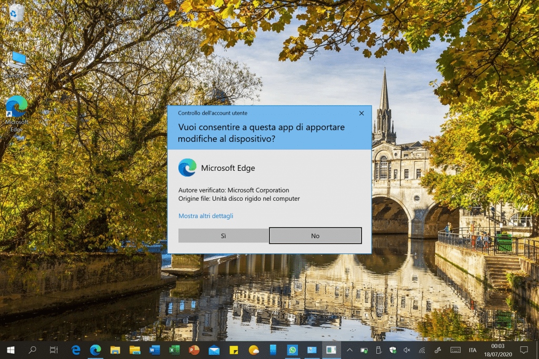Launch PowerPoint from the taskbar
Screen dimensions: 539x359
[x=194, y=350]
